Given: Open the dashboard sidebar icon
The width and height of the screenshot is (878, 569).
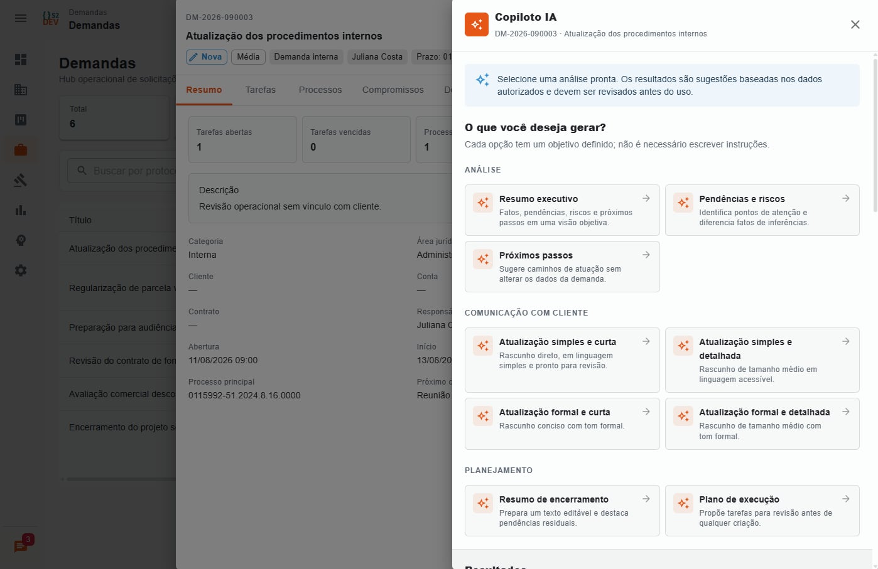Looking at the screenshot, I should (21, 60).
